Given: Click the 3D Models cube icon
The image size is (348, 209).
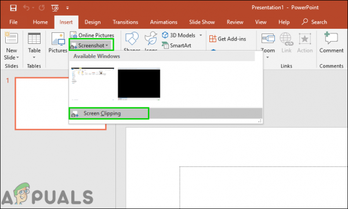Looking at the screenshot, I should tap(165, 35).
